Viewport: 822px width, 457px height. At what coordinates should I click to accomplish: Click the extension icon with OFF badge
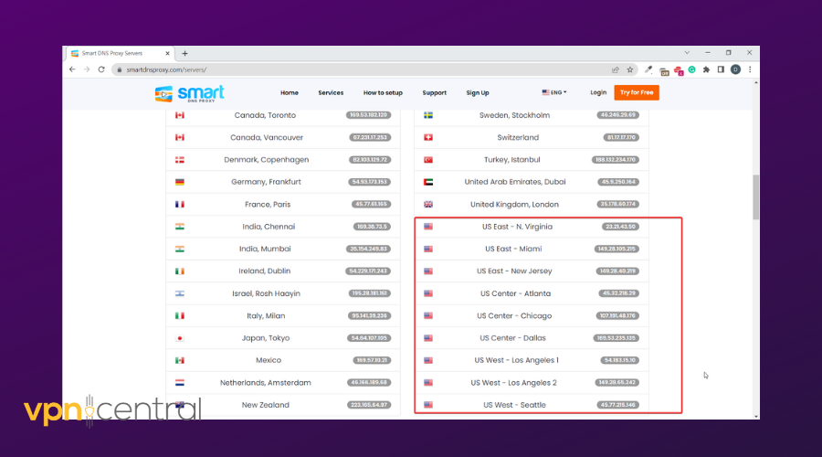click(x=664, y=71)
